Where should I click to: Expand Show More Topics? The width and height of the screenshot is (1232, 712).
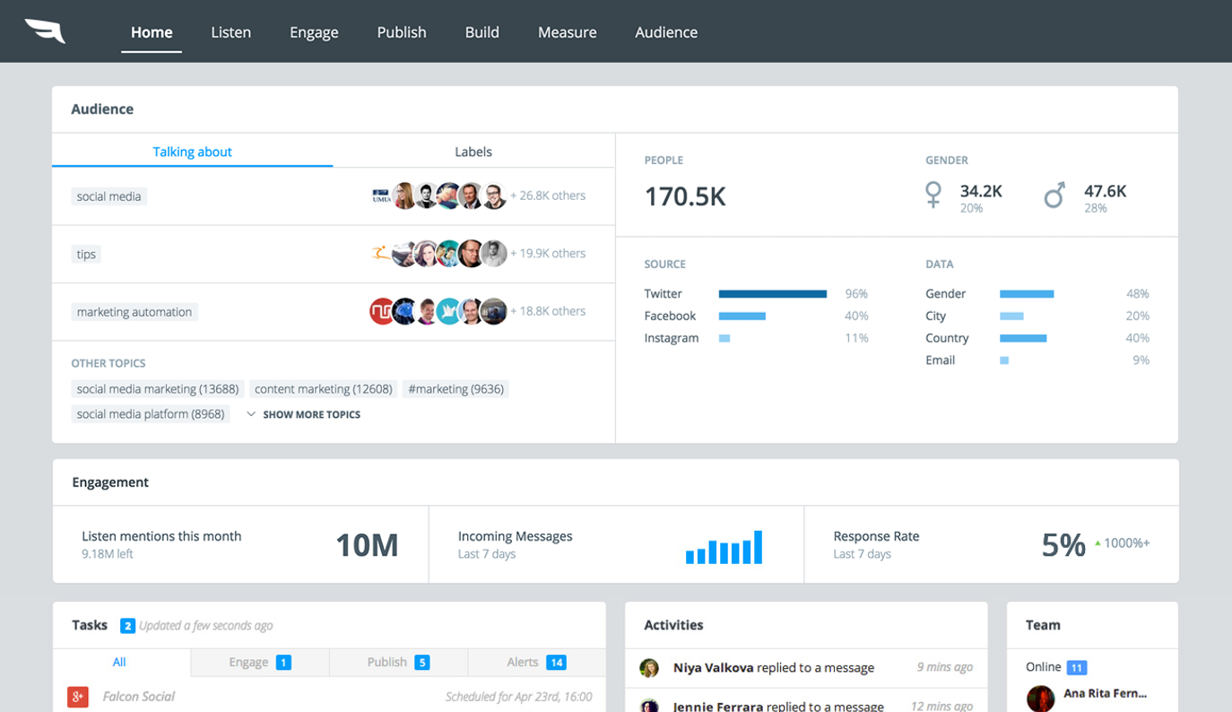tap(303, 414)
